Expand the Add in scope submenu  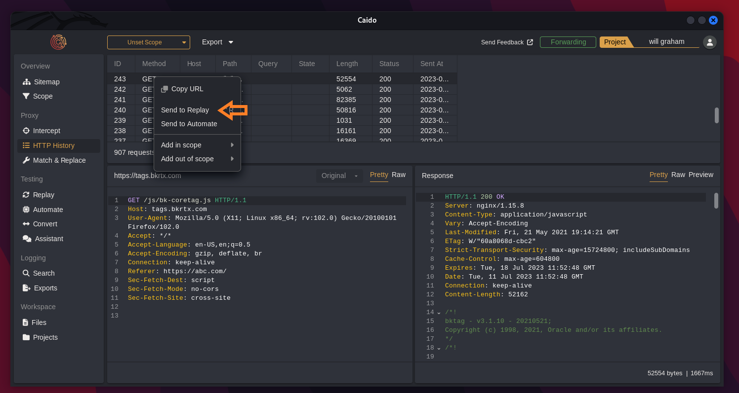[x=197, y=145]
